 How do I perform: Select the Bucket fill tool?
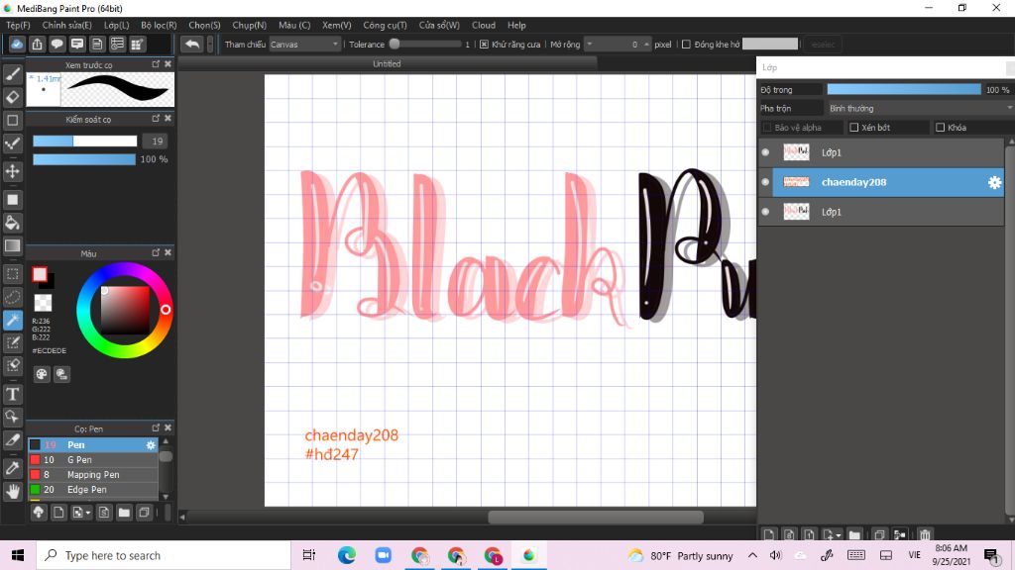(x=12, y=223)
